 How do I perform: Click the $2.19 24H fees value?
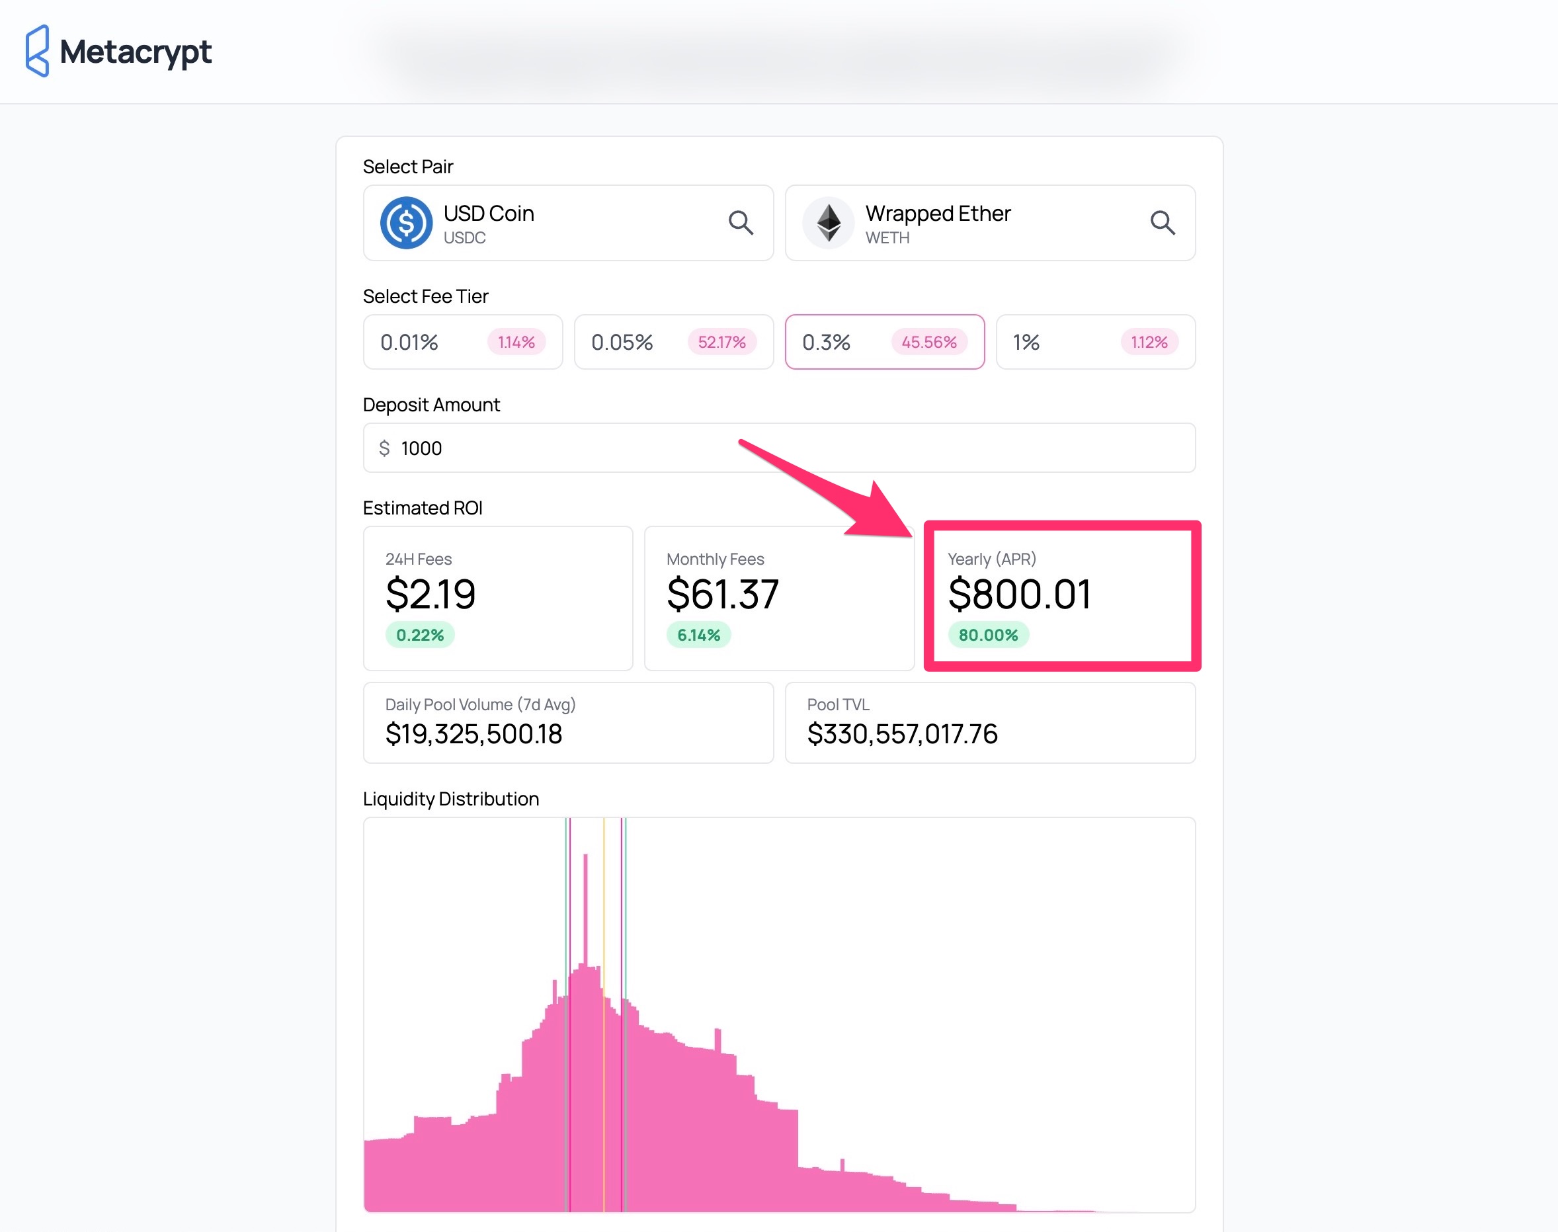click(x=430, y=595)
